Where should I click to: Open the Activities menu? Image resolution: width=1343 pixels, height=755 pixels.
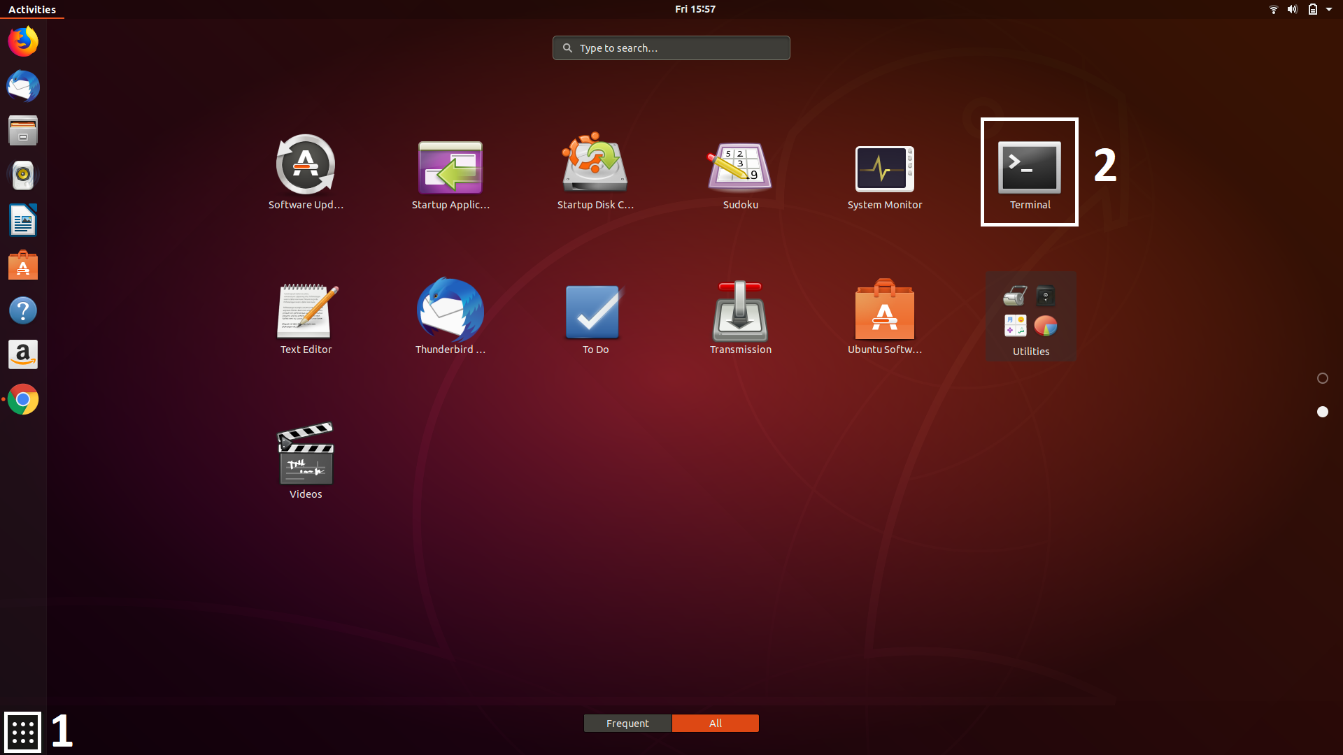[31, 9]
